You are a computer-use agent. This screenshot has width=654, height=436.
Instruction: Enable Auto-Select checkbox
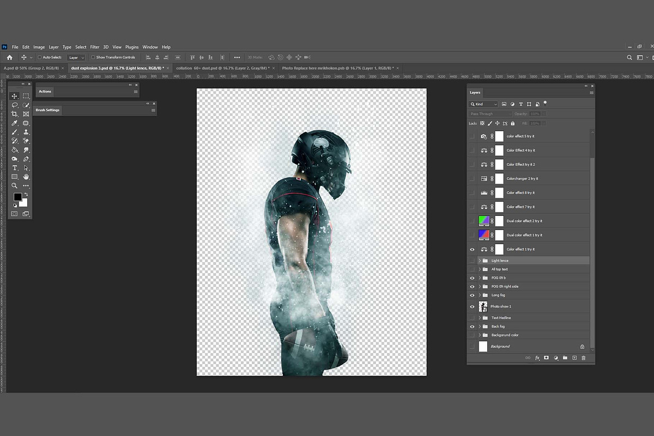[40, 57]
